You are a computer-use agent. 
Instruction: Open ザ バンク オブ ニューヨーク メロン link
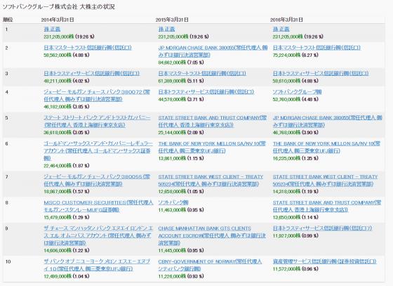(x=97, y=265)
